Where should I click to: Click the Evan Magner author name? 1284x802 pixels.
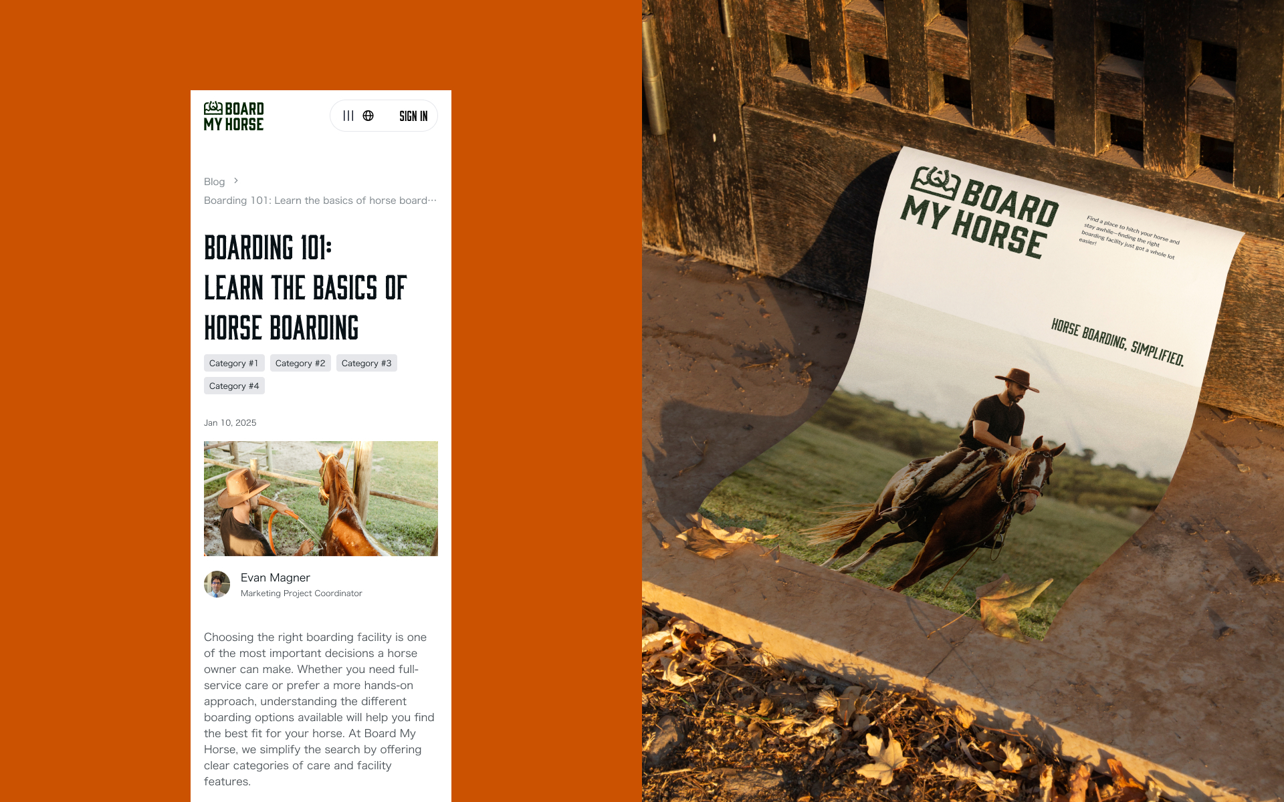[x=276, y=577]
